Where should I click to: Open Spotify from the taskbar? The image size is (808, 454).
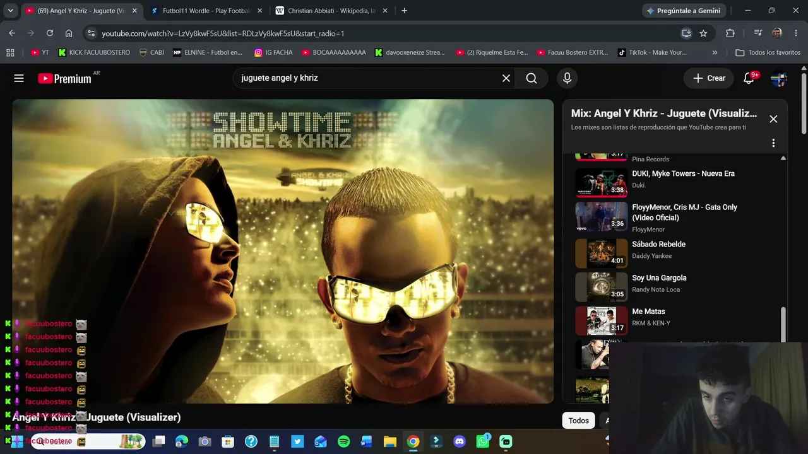click(343, 441)
